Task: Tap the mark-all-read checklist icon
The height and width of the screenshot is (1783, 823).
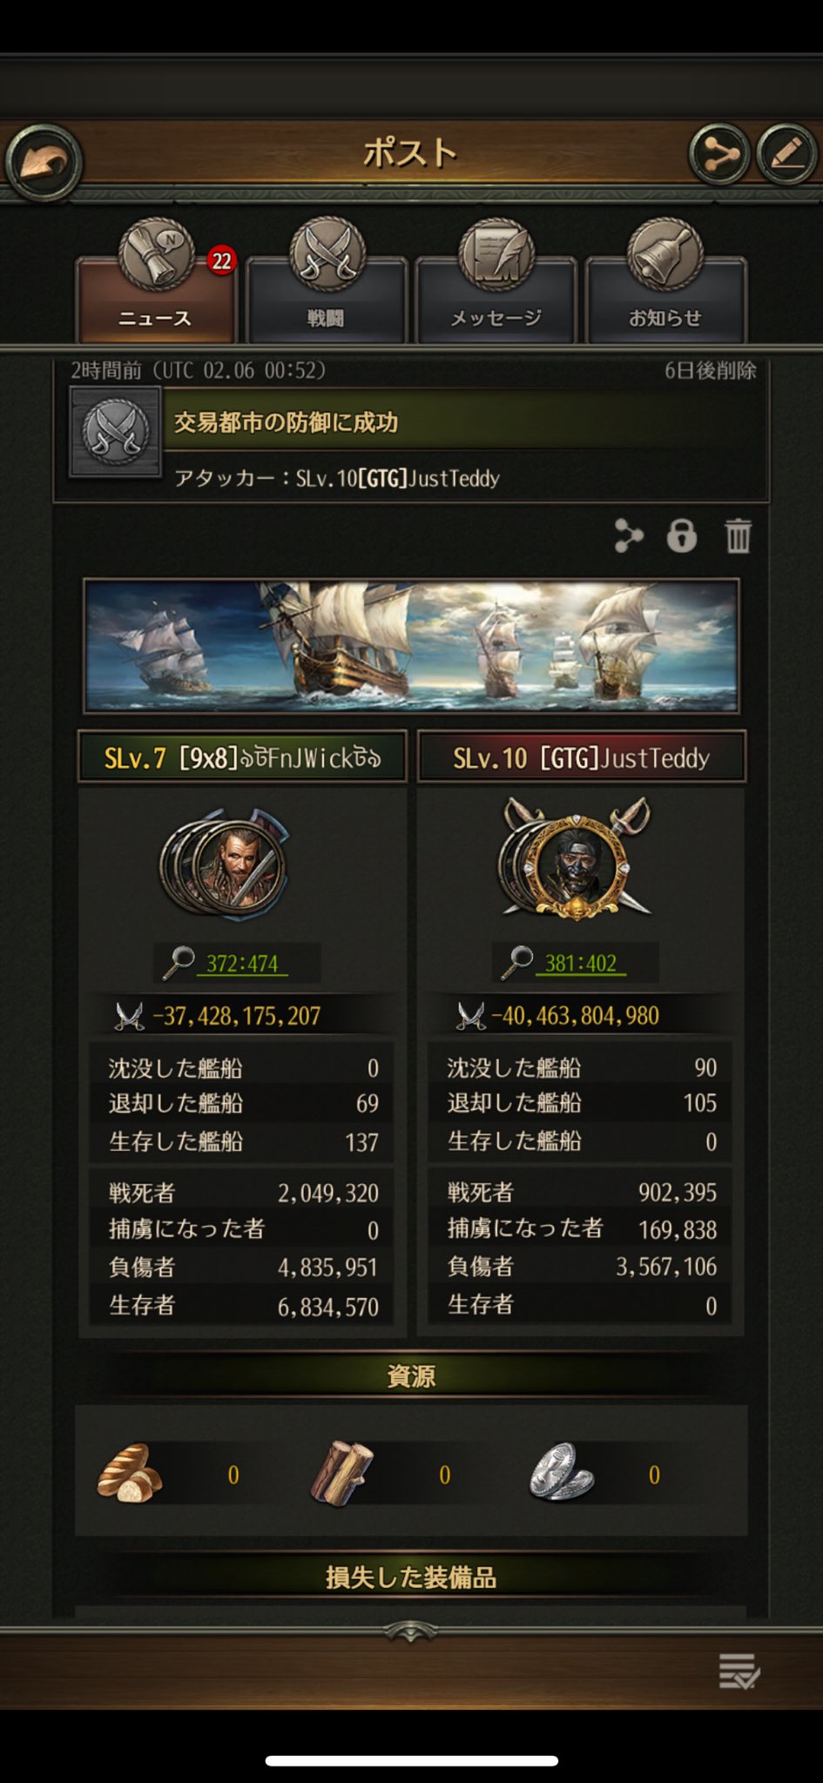Action: point(739,1671)
